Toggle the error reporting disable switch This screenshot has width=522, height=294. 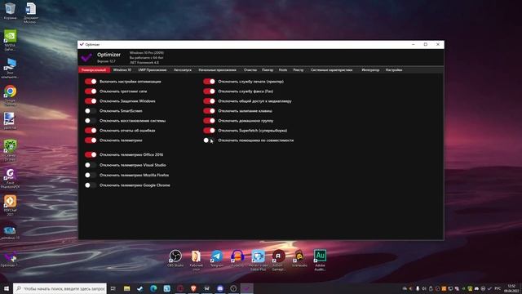pos(91,131)
